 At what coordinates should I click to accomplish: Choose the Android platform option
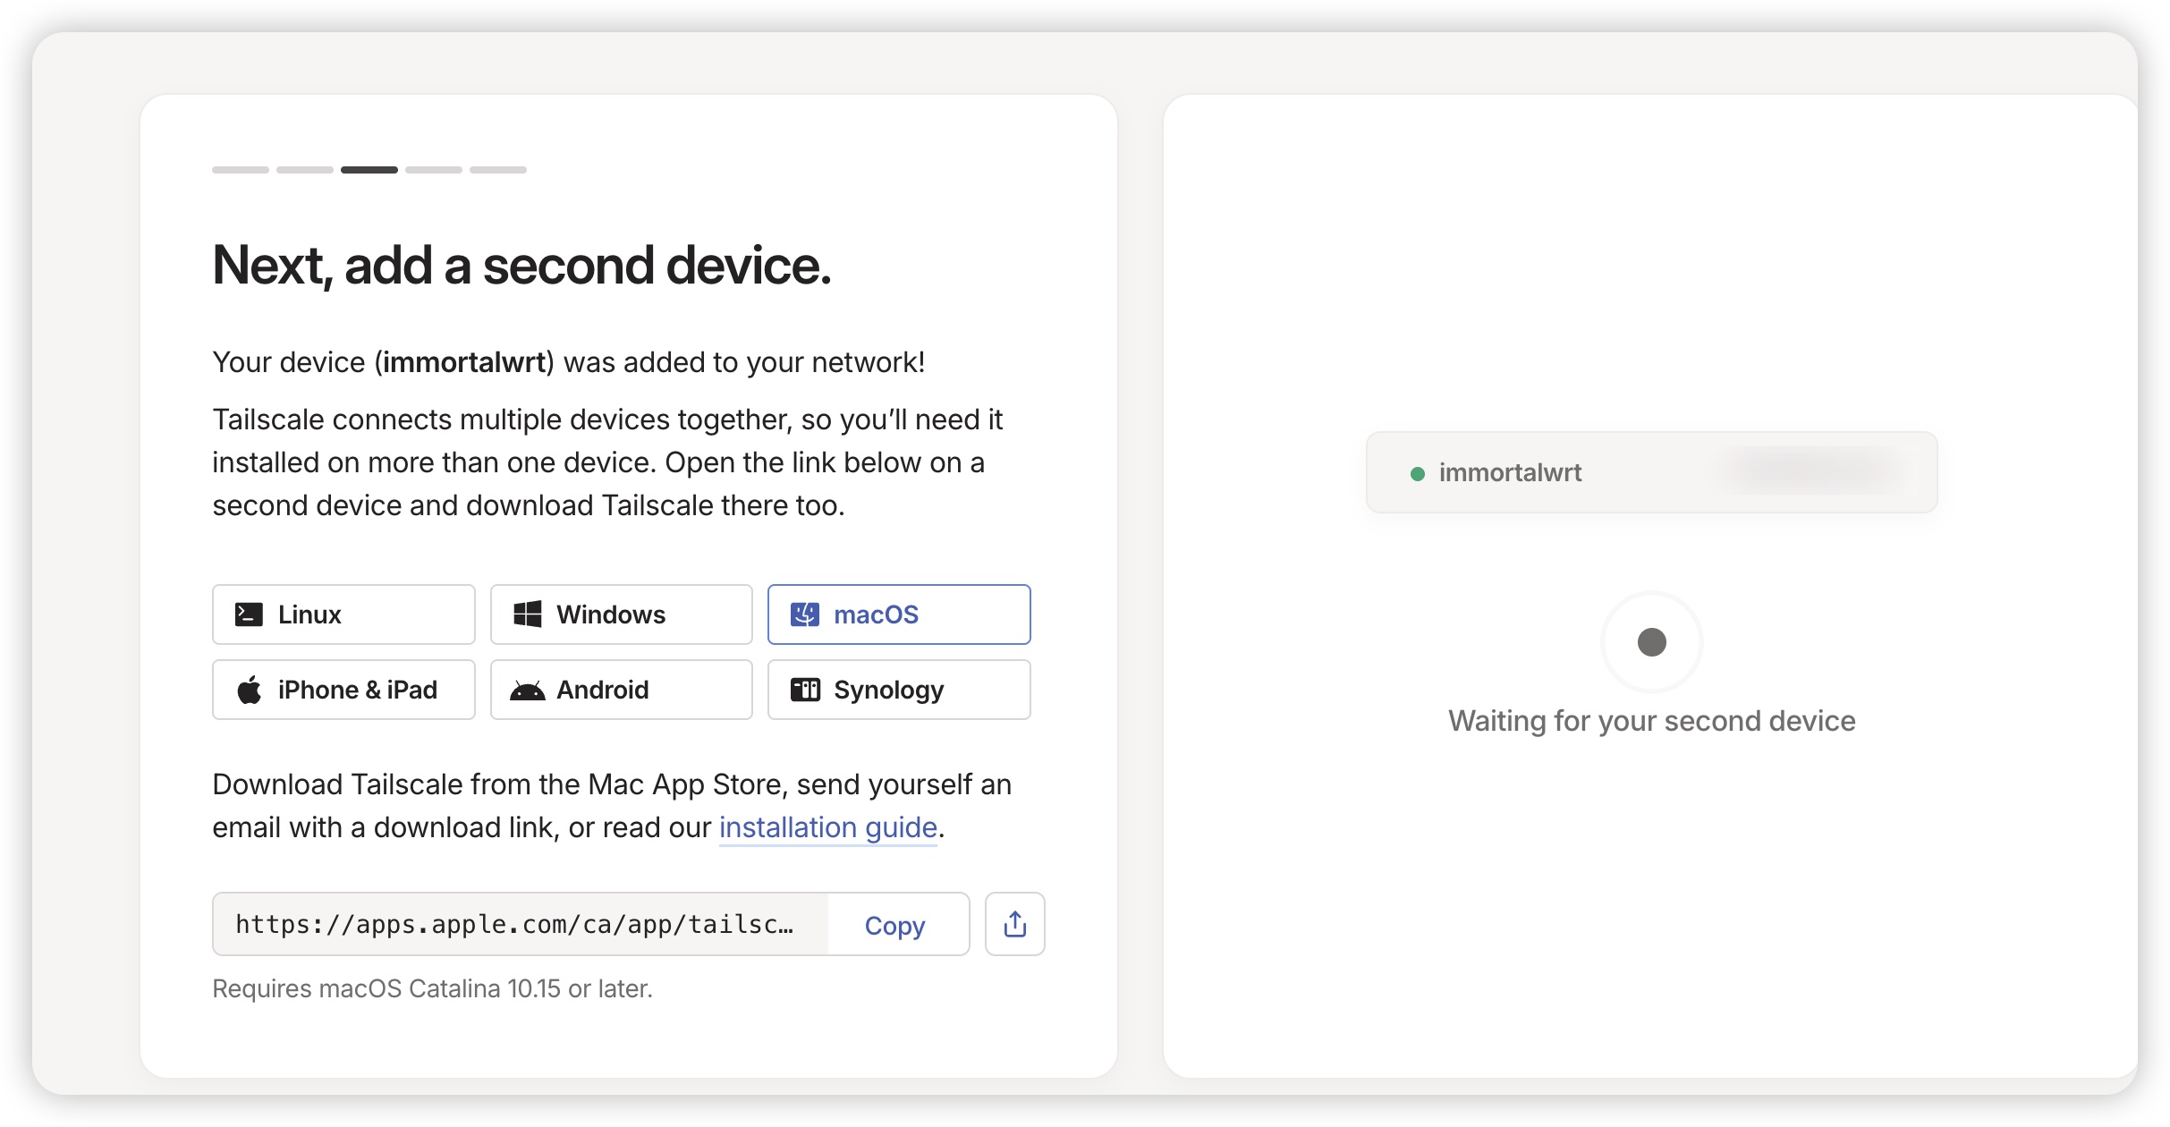[621, 690]
